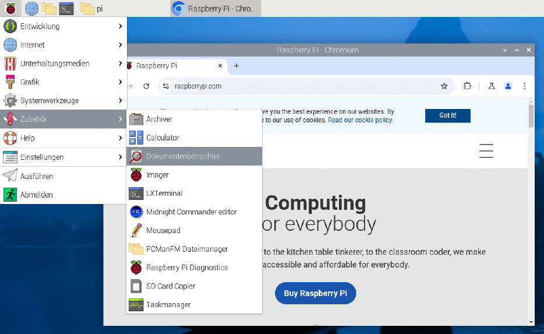Viewport: 544px width, 334px height.
Task: Select the Raspberry Pi - Chromium taskbar window button
Action: (216, 8)
